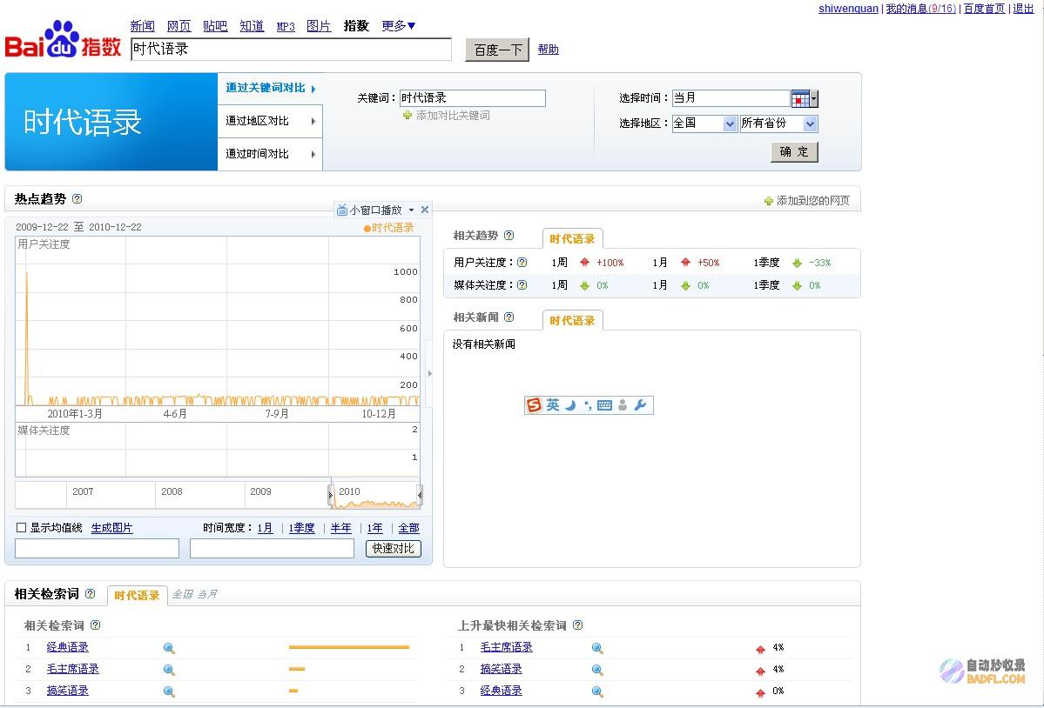
Task: Click help icon next to 用户关注度 label
Action: click(522, 263)
